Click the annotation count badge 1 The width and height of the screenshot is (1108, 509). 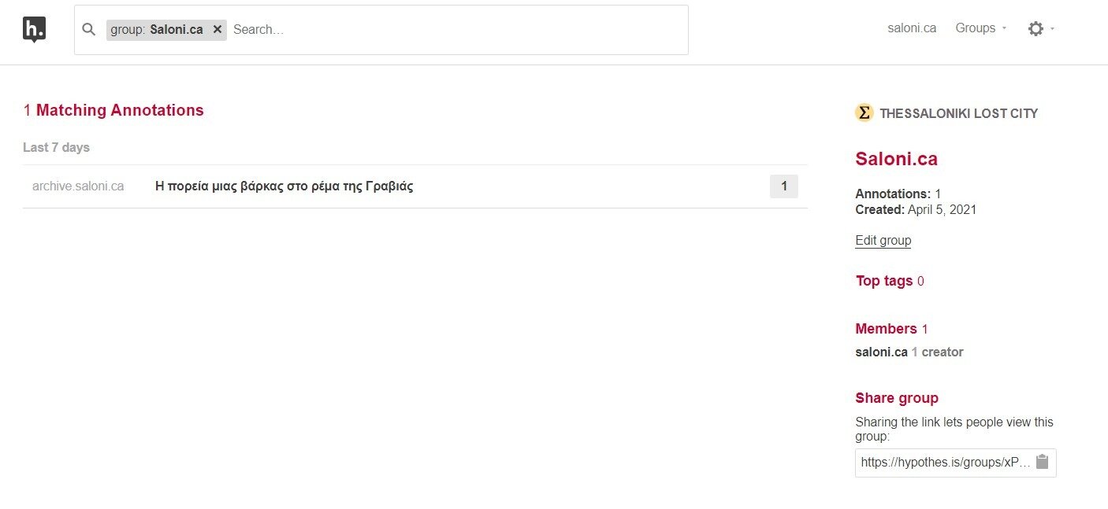(x=784, y=186)
